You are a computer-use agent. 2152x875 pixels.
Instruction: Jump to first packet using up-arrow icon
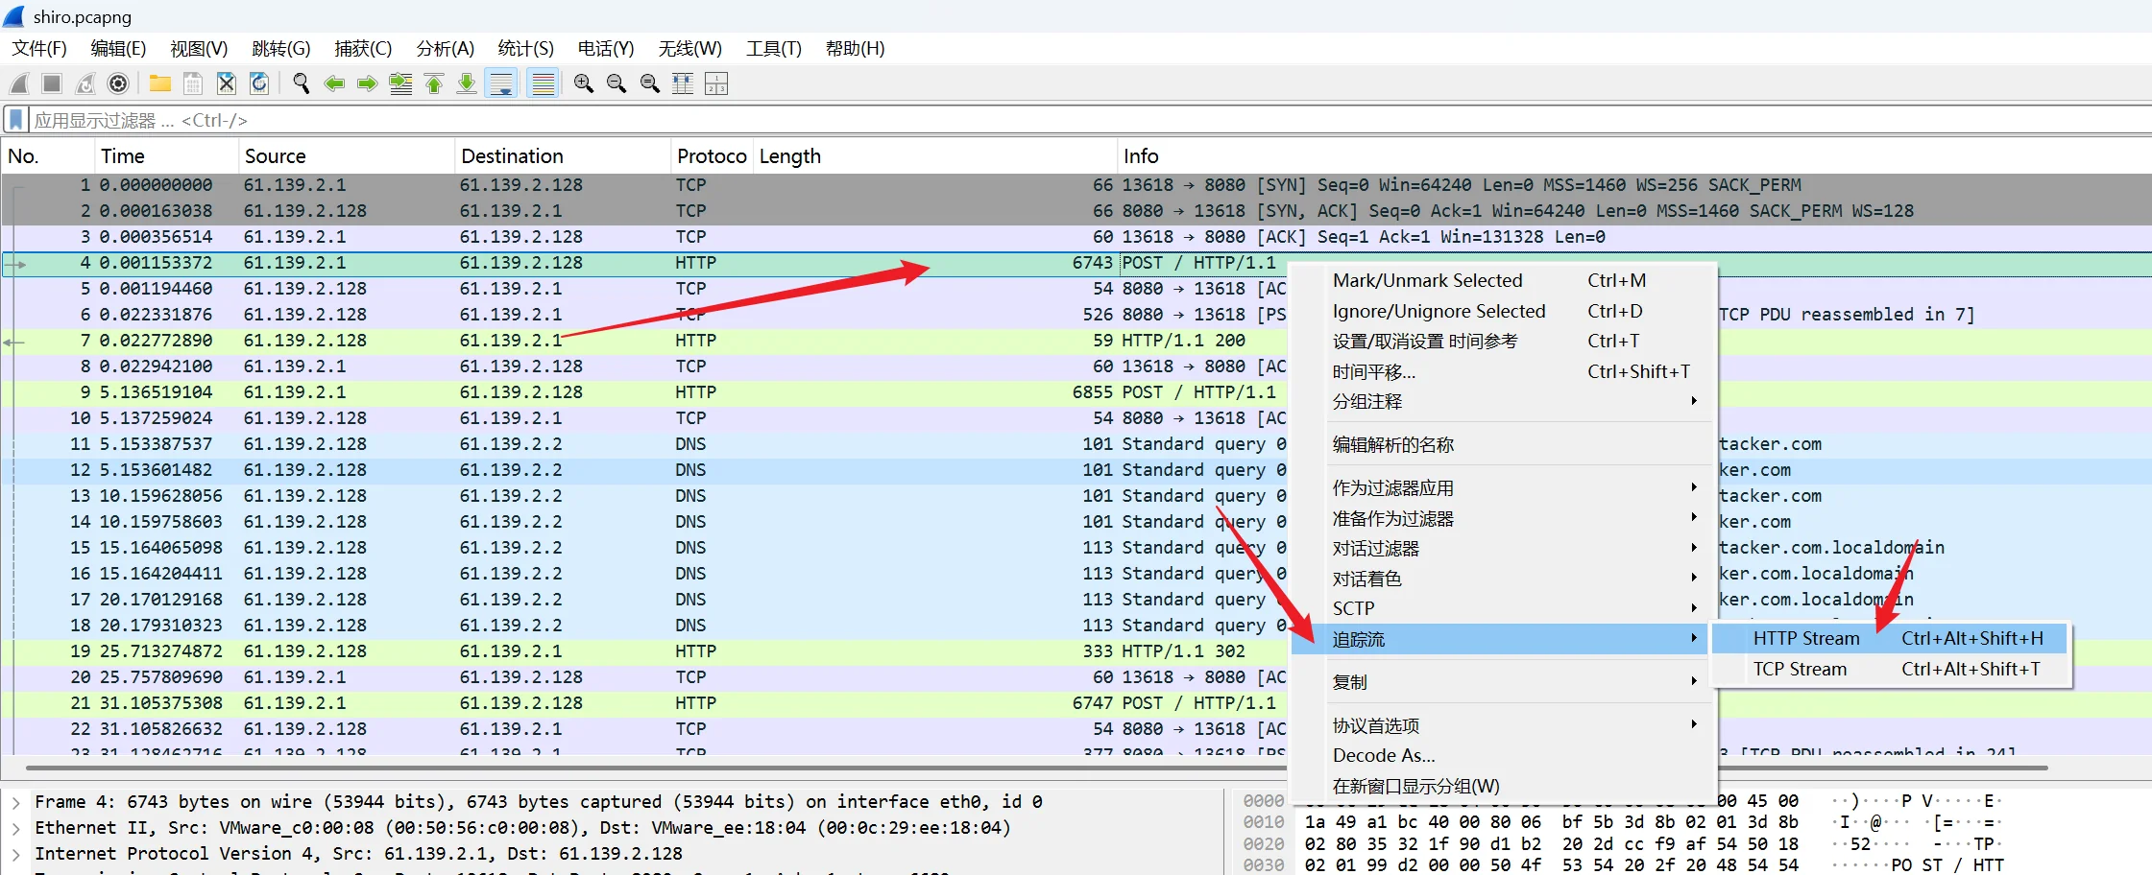(x=434, y=84)
